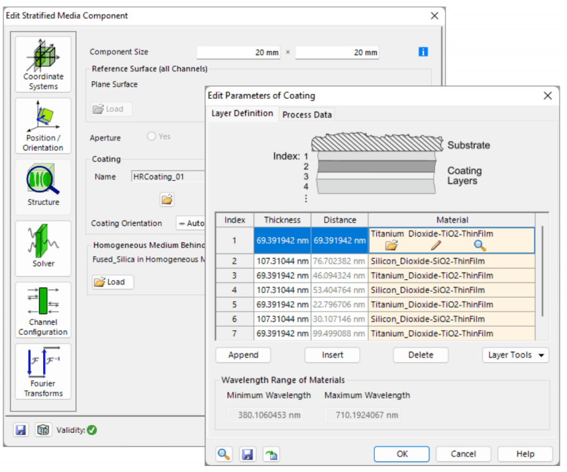Click the coating Name field HRCoating_01
The image size is (567, 472).
click(168, 176)
